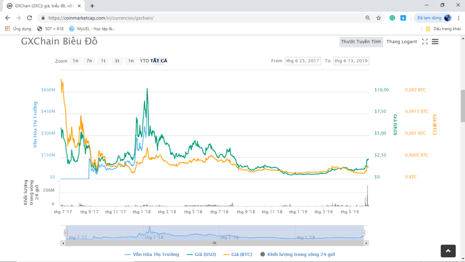Open chart hamburger export menu
Viewport: 465px width, 262px height.
[435, 42]
